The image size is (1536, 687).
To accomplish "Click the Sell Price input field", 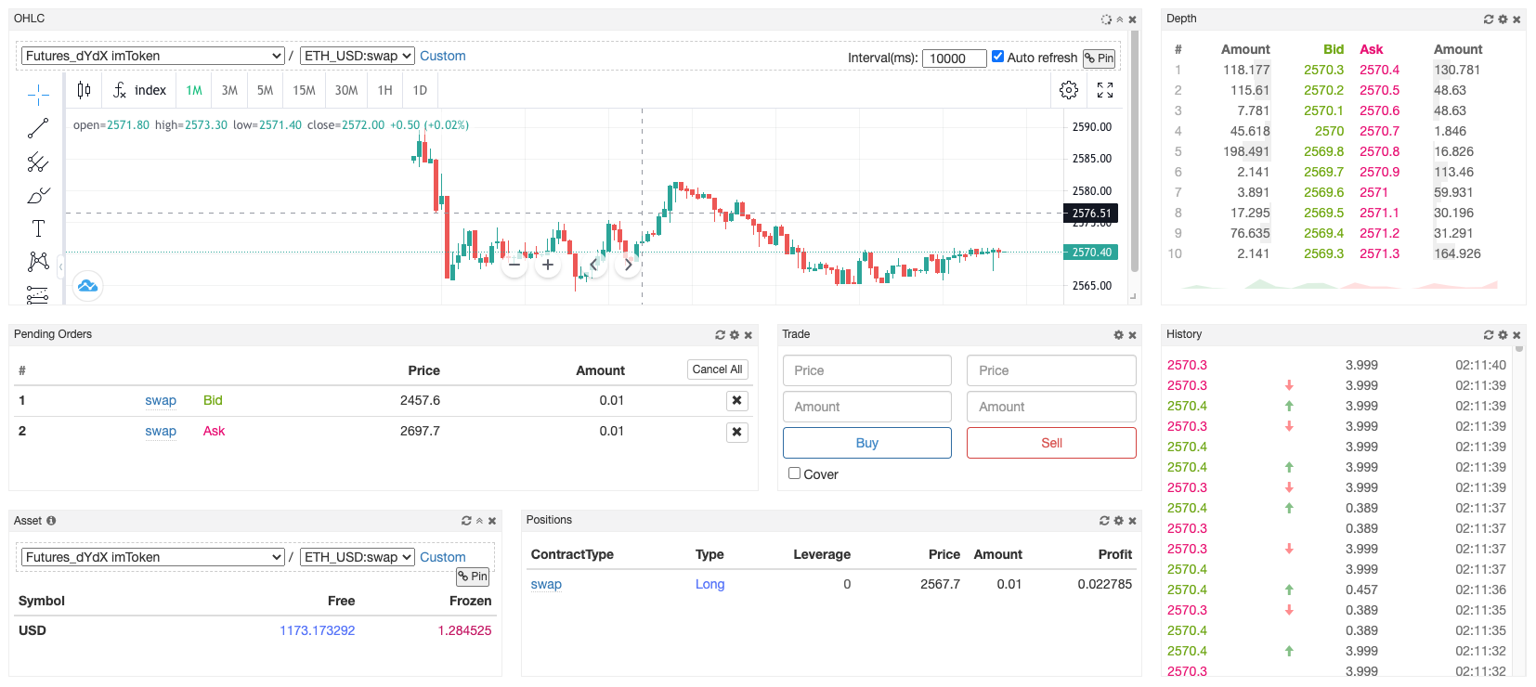I will (1050, 370).
